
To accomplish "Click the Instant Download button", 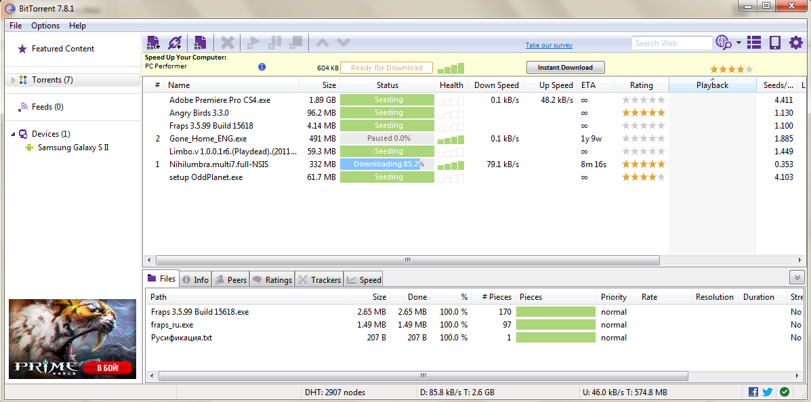I will [x=565, y=67].
